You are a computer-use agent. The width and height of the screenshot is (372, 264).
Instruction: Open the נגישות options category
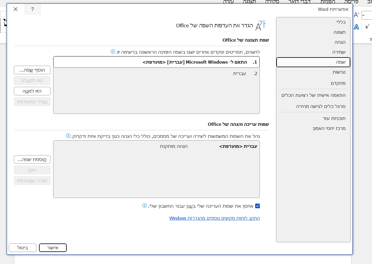coord(313,72)
